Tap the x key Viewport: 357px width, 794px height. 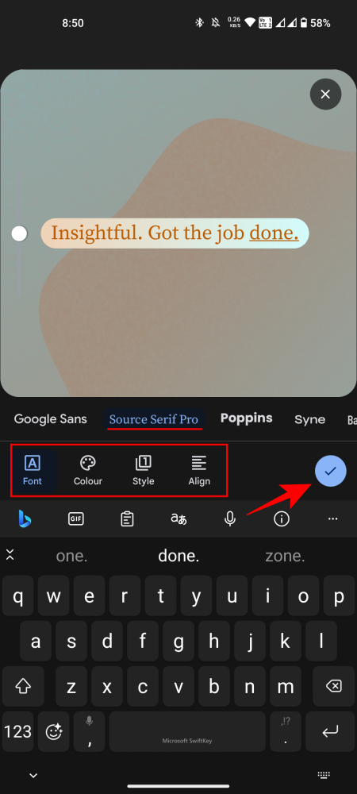tap(107, 686)
